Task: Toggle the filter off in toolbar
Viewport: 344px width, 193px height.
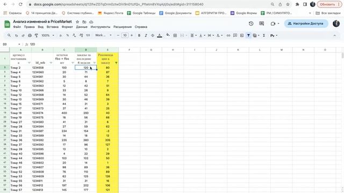Action: pos(248,35)
